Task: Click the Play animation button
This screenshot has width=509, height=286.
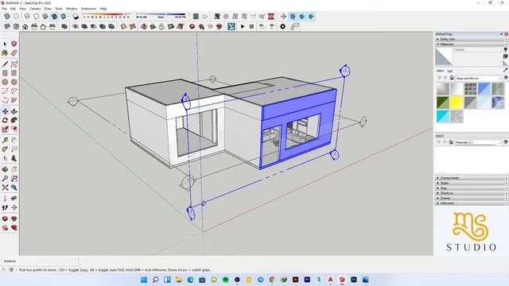Action: (243, 26)
